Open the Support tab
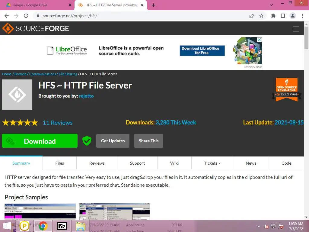Screen dimensions: 309x232 tap(137, 163)
